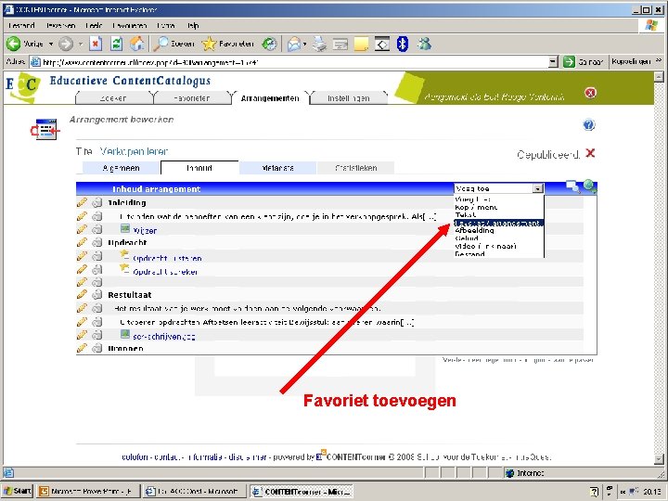This screenshot has height=501, width=668.
Task: Choose the Video / link option in the list
Action: coord(485,246)
